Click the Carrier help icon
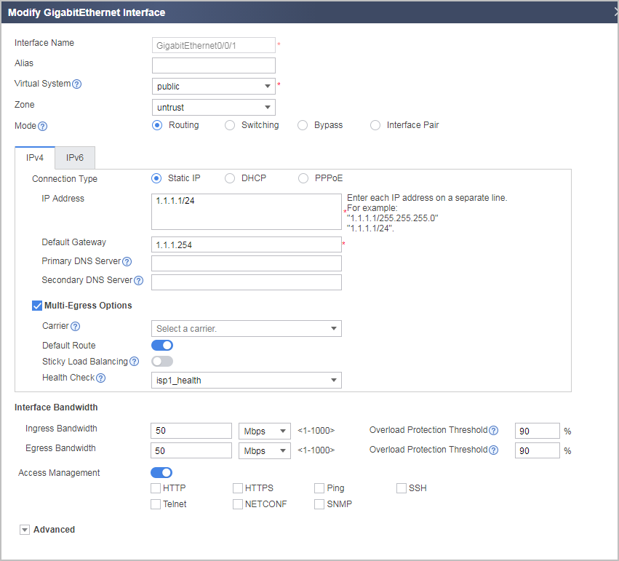Screen dimensions: 619x561 (75, 327)
